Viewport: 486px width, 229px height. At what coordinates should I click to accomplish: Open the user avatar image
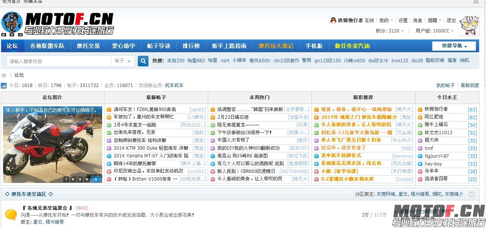tap(469, 26)
